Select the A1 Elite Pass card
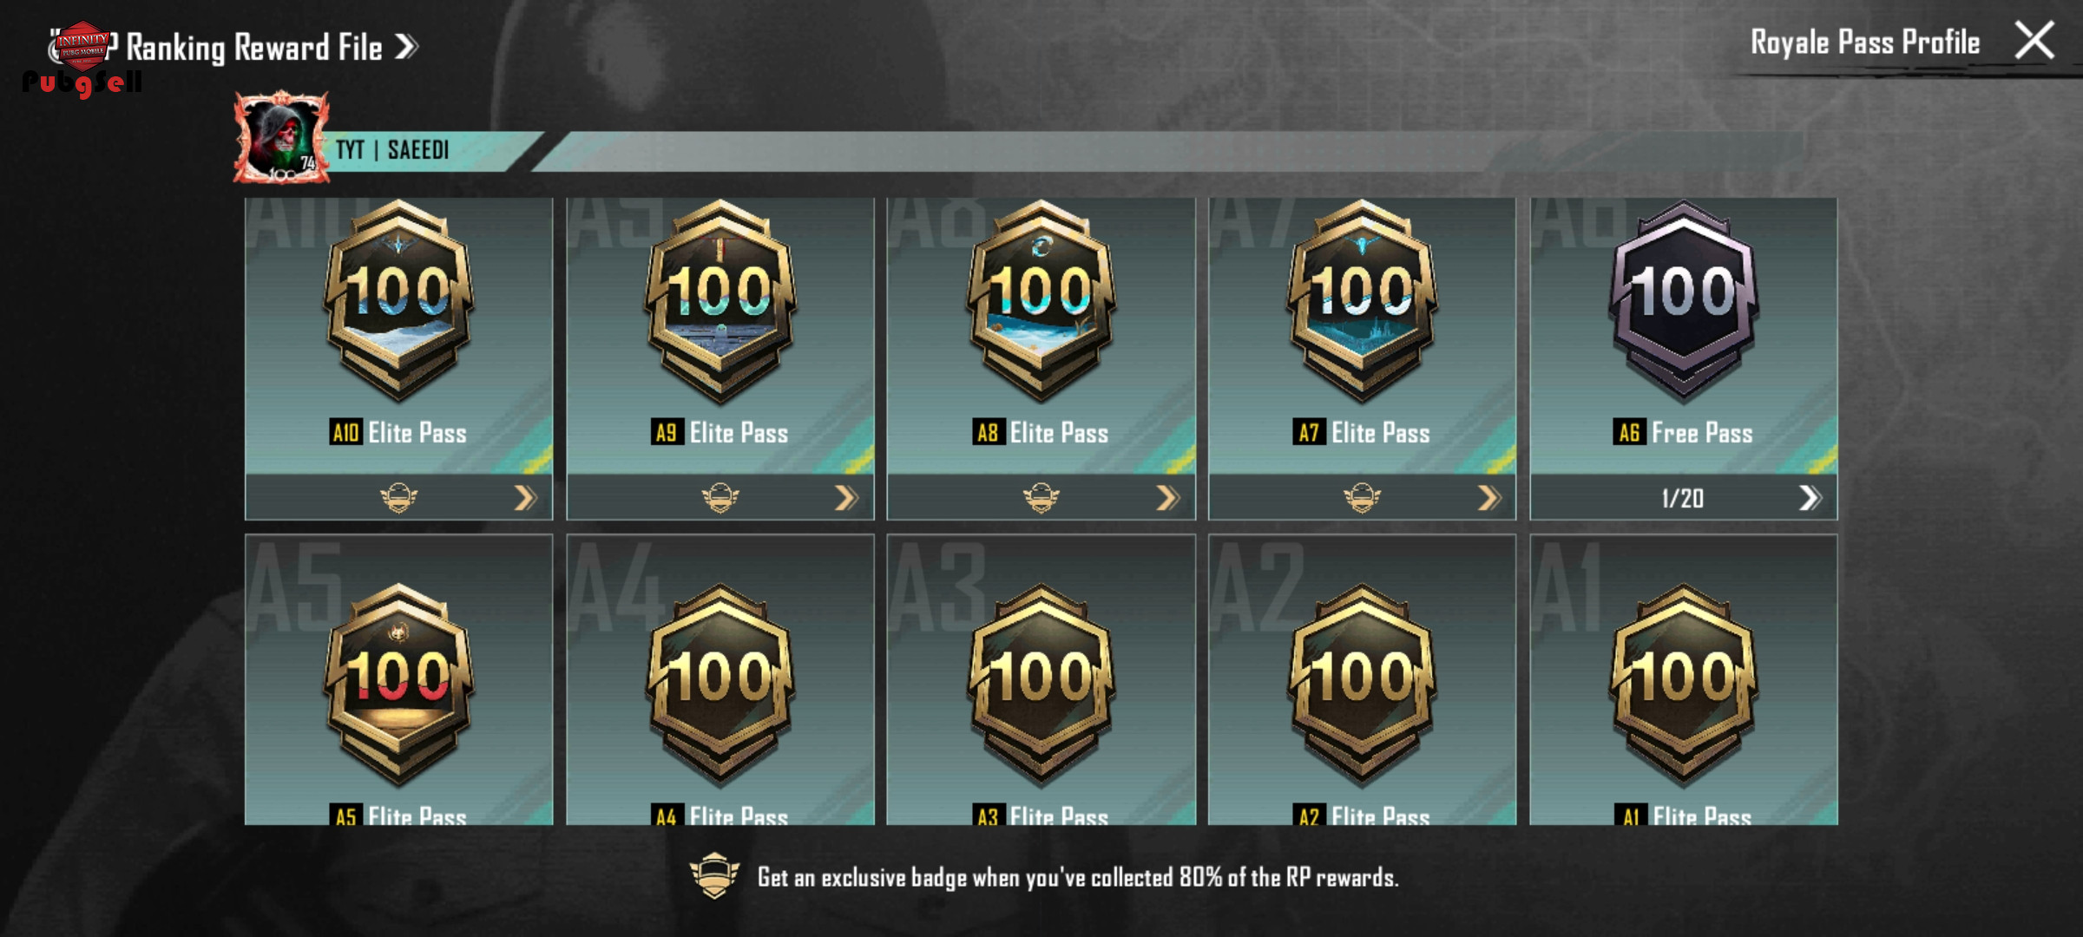 pyautogui.click(x=1684, y=679)
